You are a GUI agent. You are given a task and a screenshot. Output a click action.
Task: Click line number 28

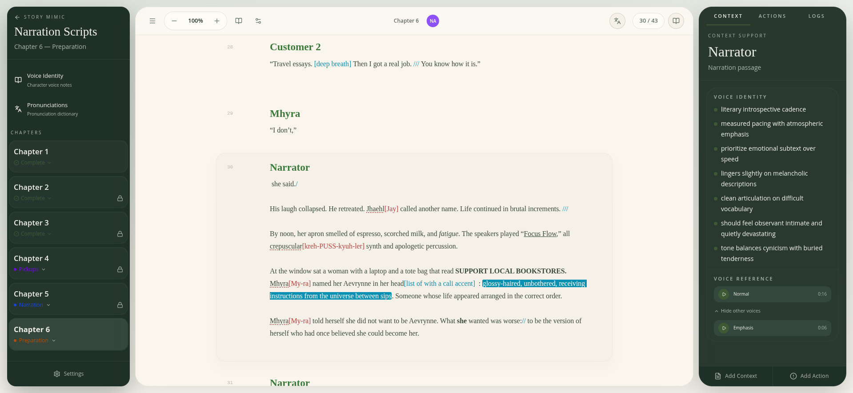[230, 47]
